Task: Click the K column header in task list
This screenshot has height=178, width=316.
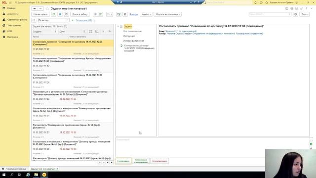Action: [103, 32]
